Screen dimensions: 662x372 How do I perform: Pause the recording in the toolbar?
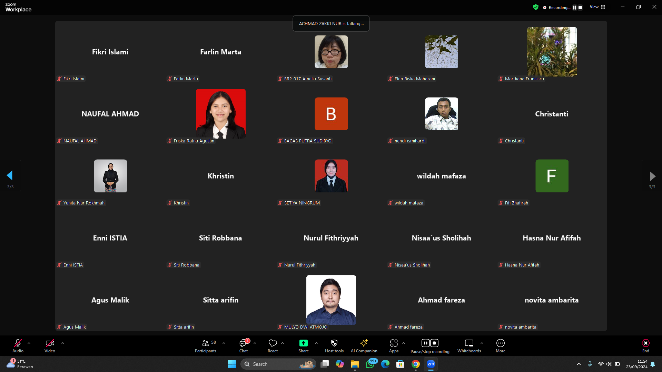[x=425, y=343]
